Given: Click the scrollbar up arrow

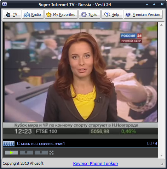Looking at the screenshot, I should click(x=161, y=25).
